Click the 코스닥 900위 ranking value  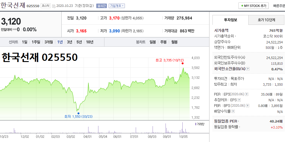coord(273,36)
